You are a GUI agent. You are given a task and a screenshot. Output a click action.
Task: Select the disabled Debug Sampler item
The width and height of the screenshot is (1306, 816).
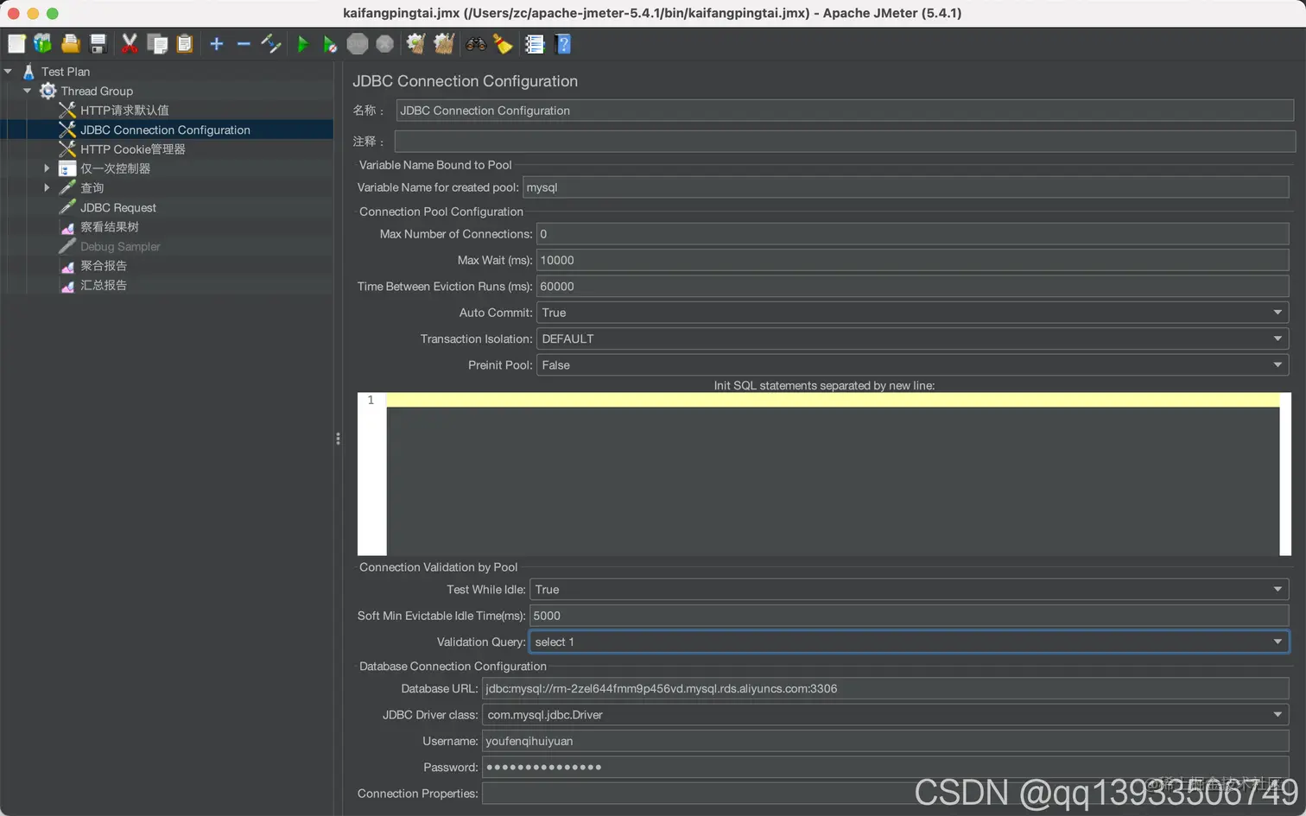(120, 246)
